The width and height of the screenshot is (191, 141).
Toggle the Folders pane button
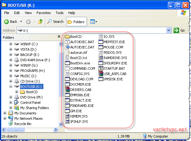[76, 22]
